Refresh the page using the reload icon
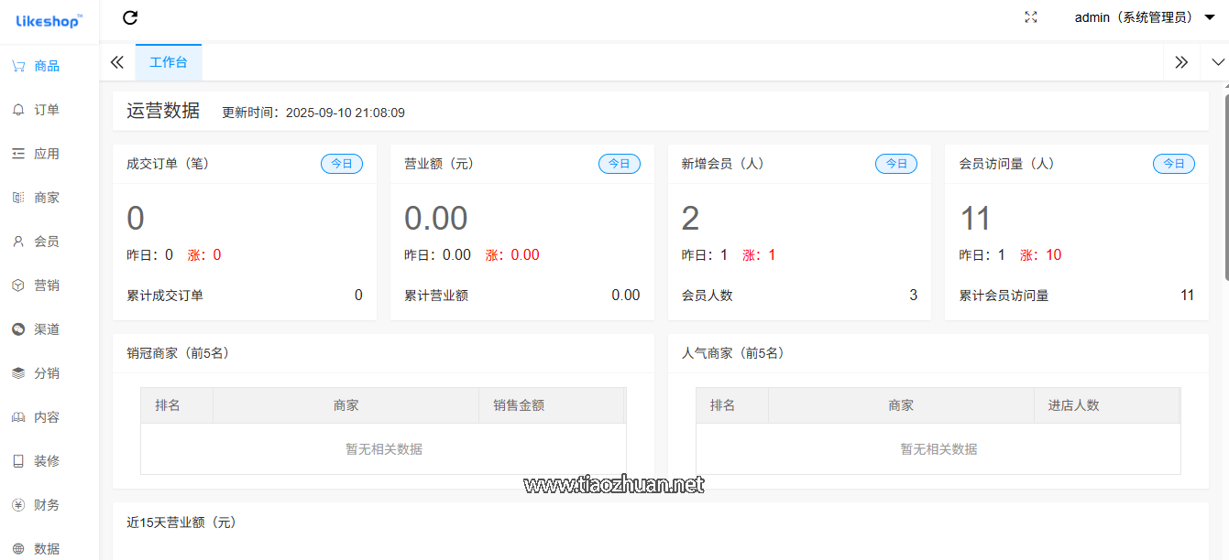The image size is (1229, 560). (130, 17)
